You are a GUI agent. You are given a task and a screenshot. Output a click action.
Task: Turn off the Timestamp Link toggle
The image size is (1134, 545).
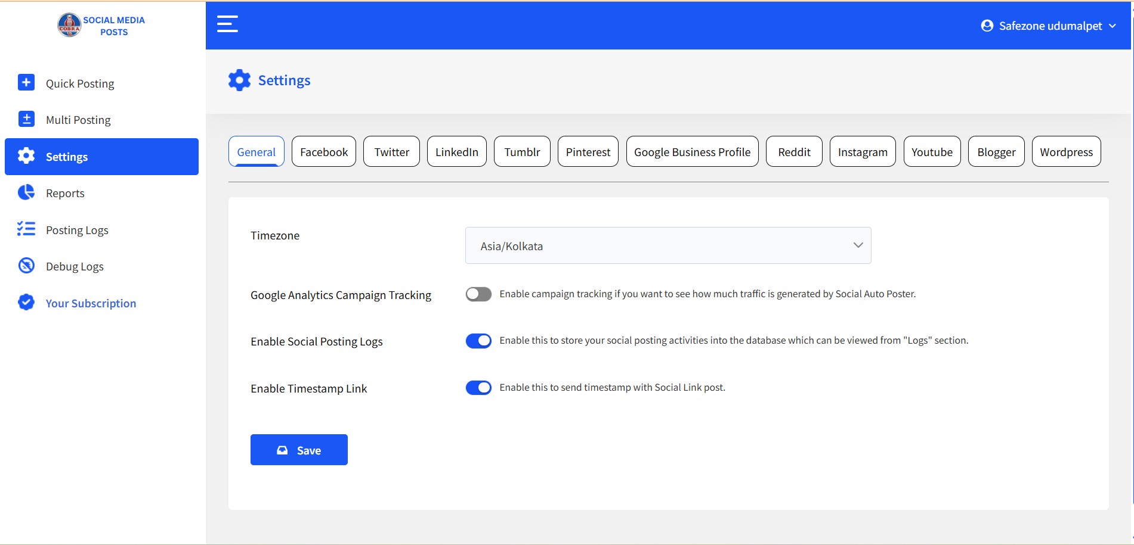[478, 388]
